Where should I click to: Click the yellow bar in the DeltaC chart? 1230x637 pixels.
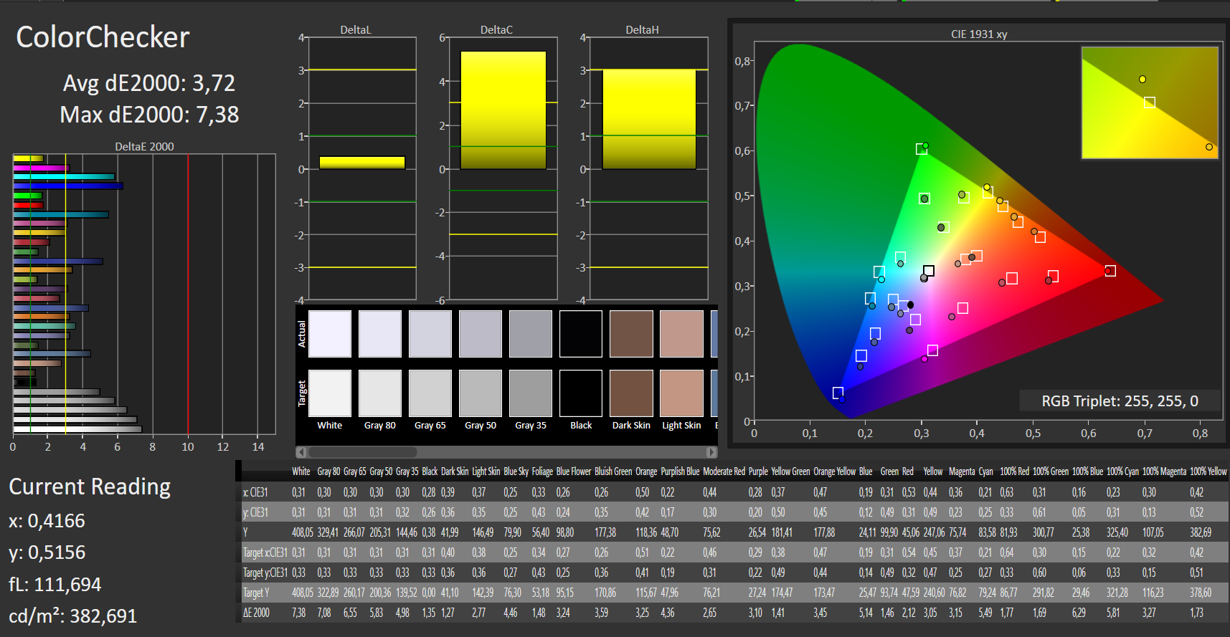pyautogui.click(x=503, y=110)
